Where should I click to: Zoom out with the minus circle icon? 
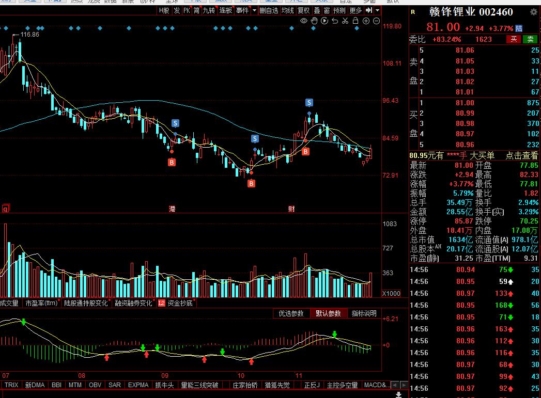(376, 21)
